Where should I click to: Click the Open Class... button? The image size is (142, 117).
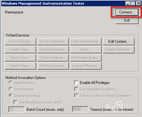[20, 58]
